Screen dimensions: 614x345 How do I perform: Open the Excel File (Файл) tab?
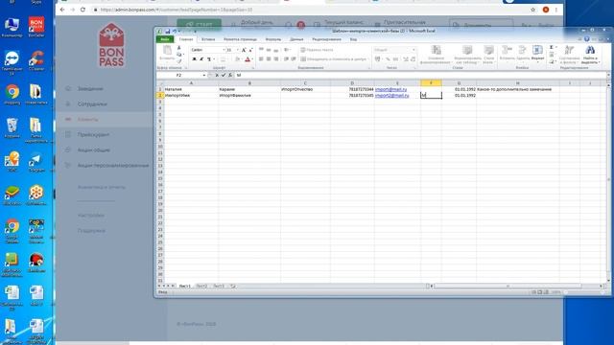pyautogui.click(x=165, y=39)
